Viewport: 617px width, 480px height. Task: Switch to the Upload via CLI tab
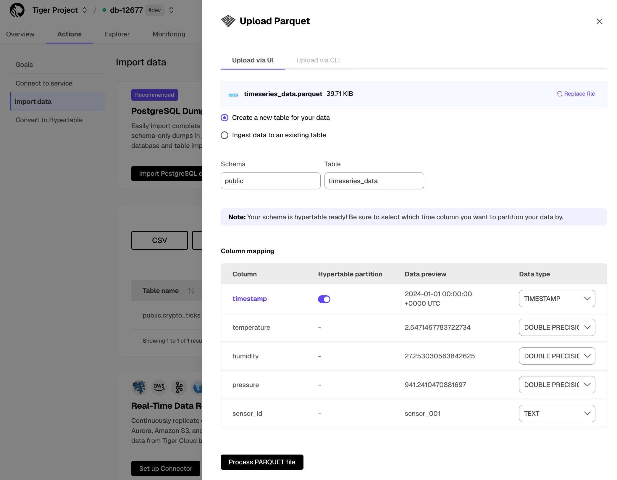coord(318,60)
